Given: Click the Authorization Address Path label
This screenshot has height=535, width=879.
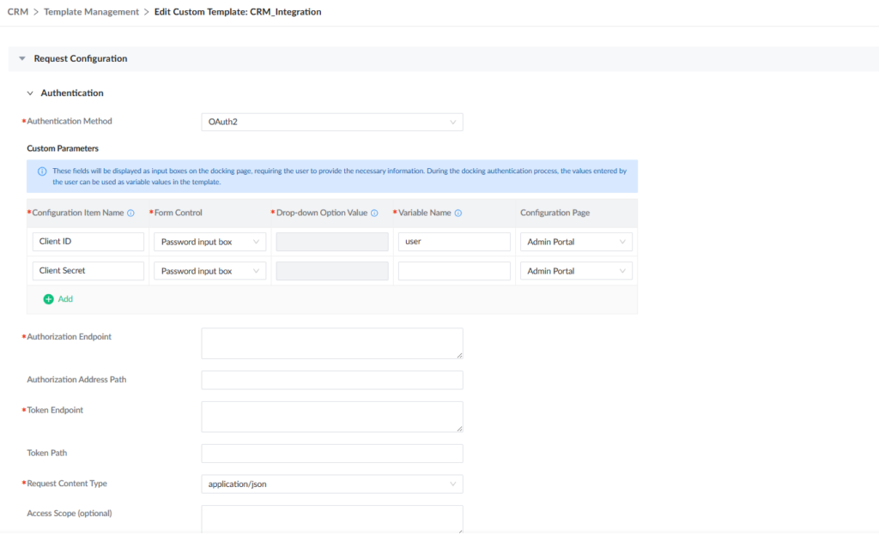Looking at the screenshot, I should pos(76,380).
